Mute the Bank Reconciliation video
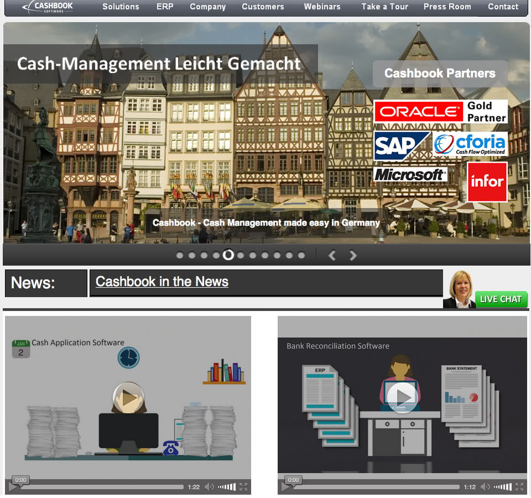The height and width of the screenshot is (498, 531). coord(485,487)
